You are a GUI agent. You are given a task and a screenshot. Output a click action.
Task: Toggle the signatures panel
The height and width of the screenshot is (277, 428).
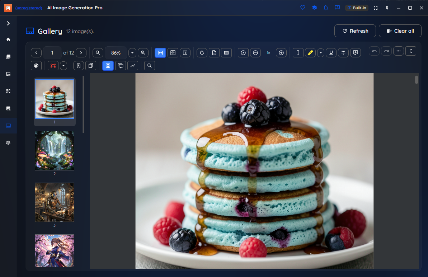(133, 66)
